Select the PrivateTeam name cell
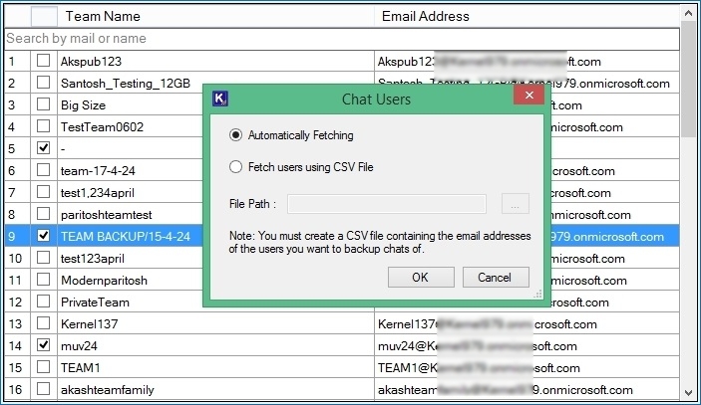Screen dimensions: 701x405 point(130,302)
